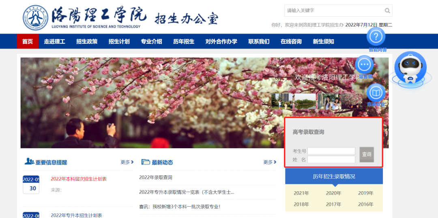Go to 首页 home tab
438x218 pixels.
tap(28, 42)
